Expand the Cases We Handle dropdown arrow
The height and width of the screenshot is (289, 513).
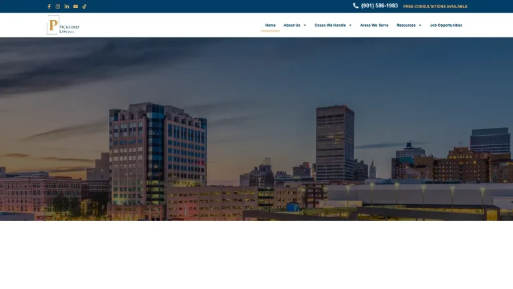pos(350,25)
